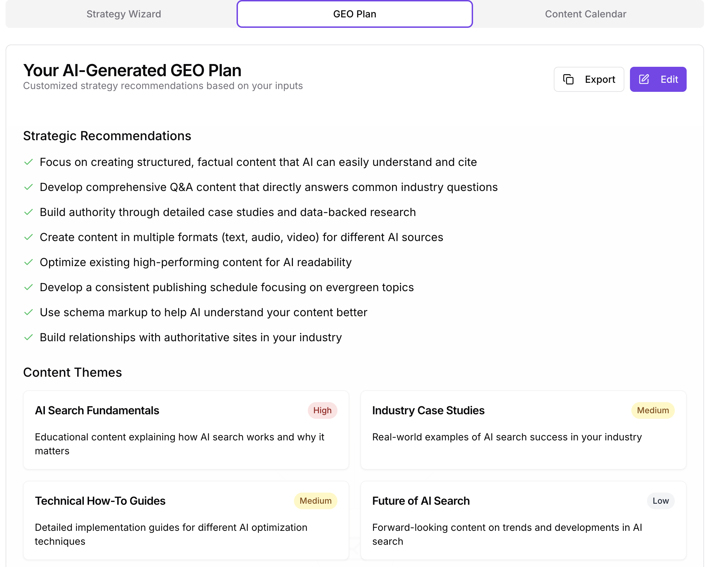Viewport: 711px width, 567px height.
Task: Click text 'Build authority through detailed case studies'
Action: (157, 212)
